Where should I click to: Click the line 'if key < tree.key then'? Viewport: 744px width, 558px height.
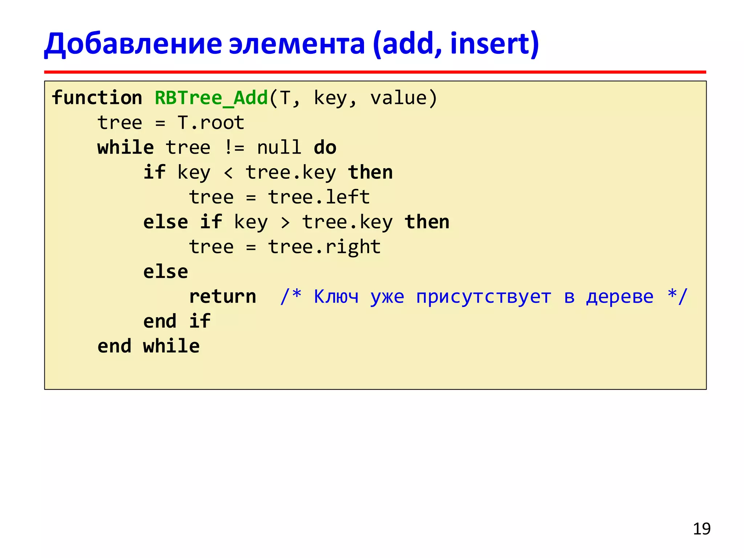[x=268, y=173]
